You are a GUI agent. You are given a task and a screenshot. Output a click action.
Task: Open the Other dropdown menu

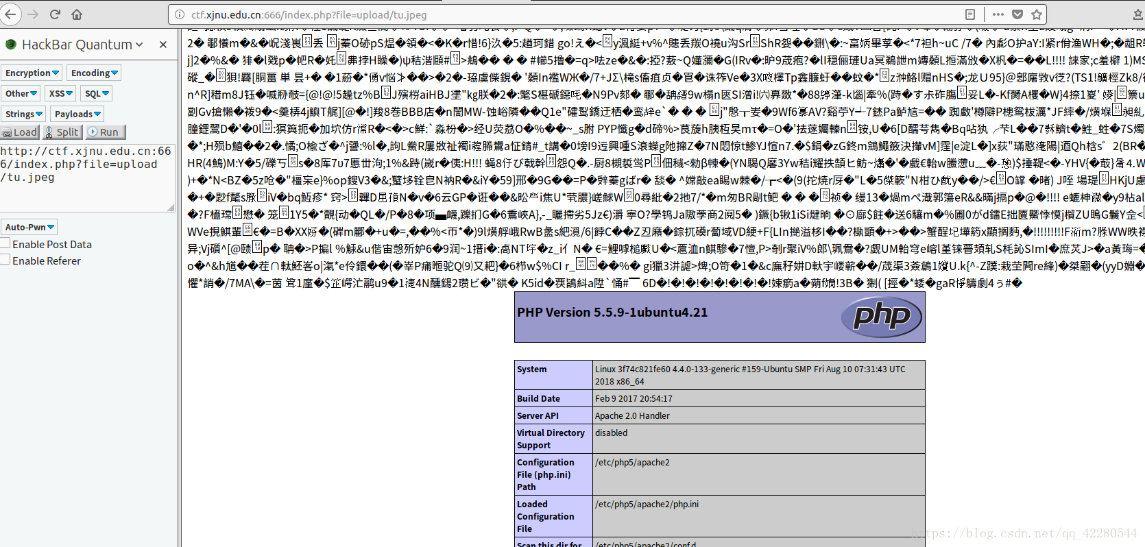21,93
